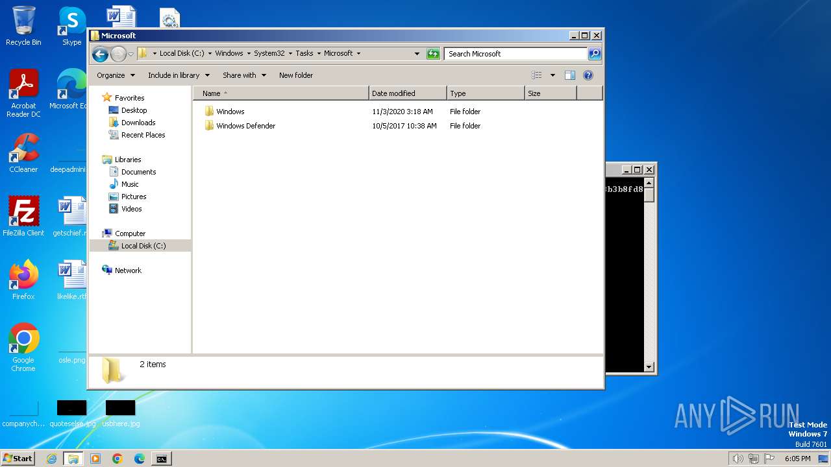Expand dropdown arrow after Tasks breadcrumb
The image size is (831, 467).
point(319,54)
